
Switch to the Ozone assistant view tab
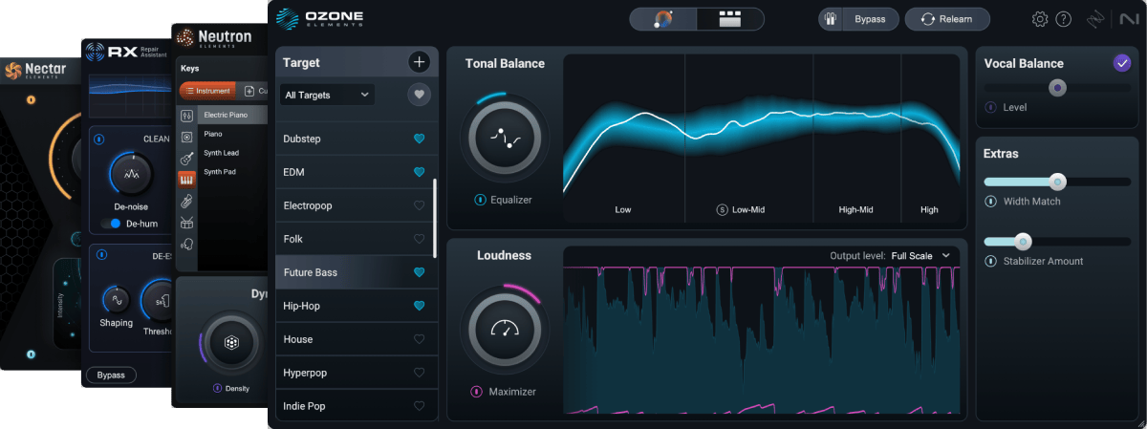point(662,19)
